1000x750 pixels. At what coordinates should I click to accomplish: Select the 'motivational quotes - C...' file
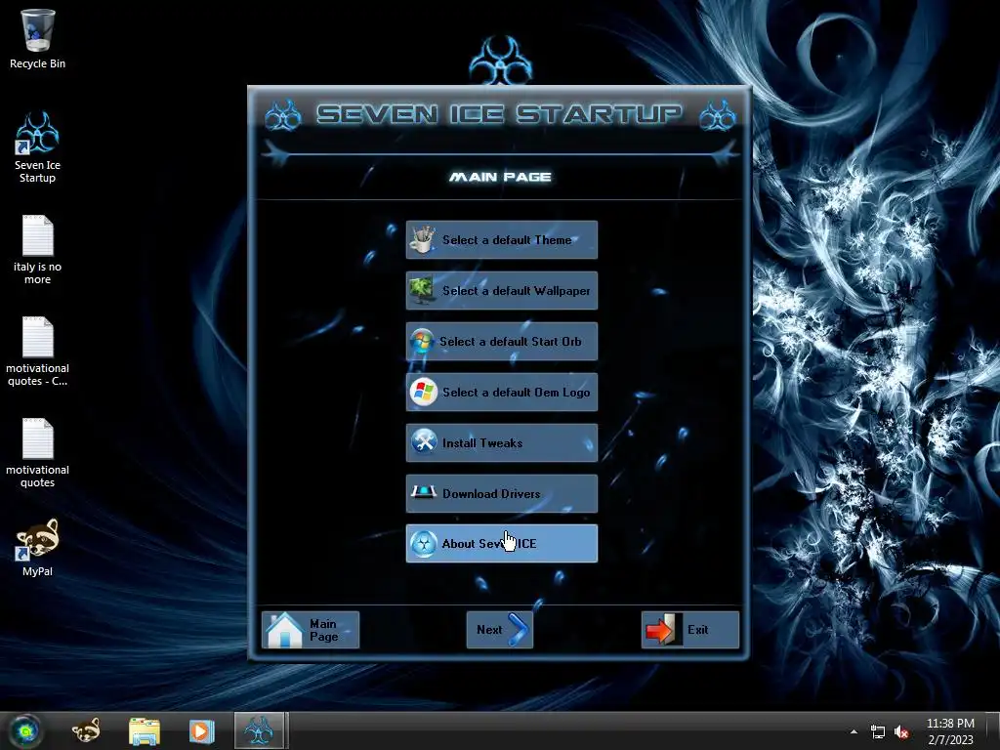click(x=37, y=351)
